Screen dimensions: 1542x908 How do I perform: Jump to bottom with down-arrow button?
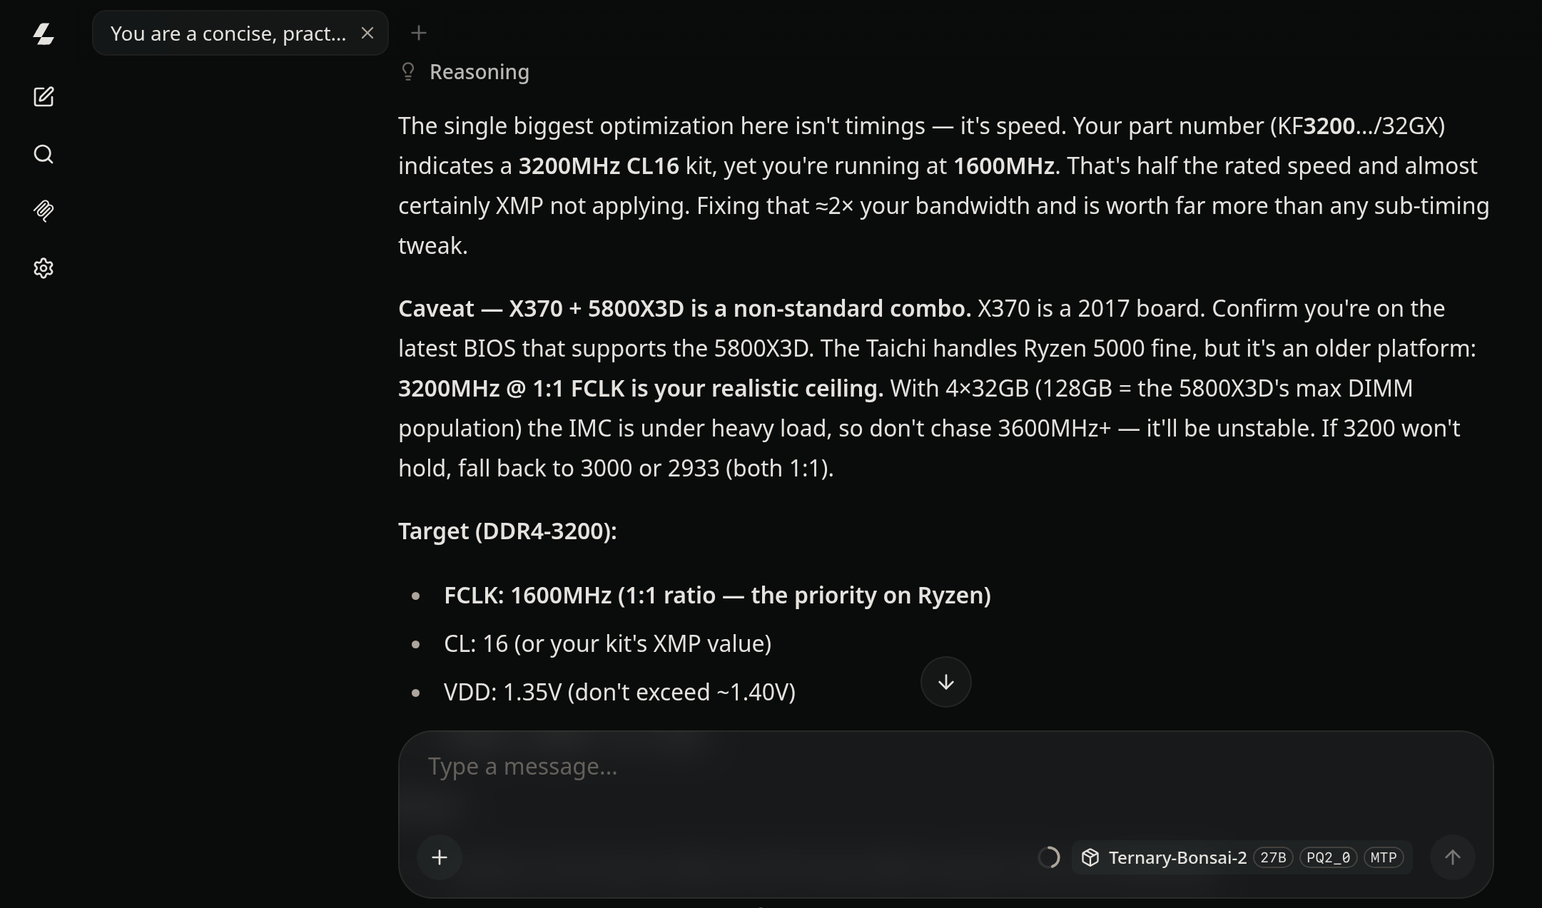[945, 682]
